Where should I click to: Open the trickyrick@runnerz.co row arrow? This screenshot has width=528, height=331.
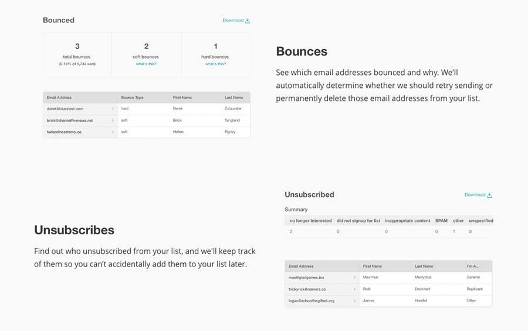[354, 289]
